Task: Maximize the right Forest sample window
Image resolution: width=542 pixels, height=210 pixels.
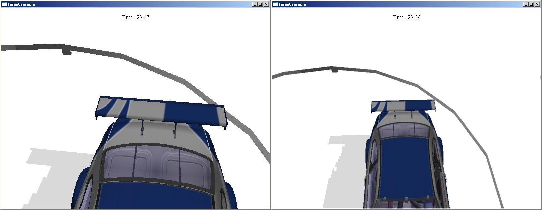Action: [x=531, y=4]
